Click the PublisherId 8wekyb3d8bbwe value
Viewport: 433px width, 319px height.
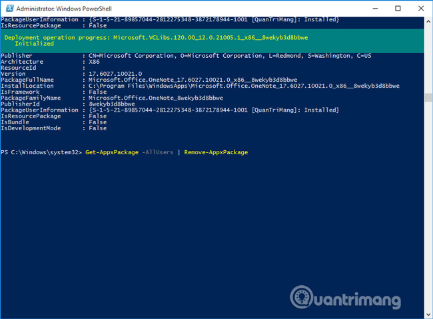point(112,104)
